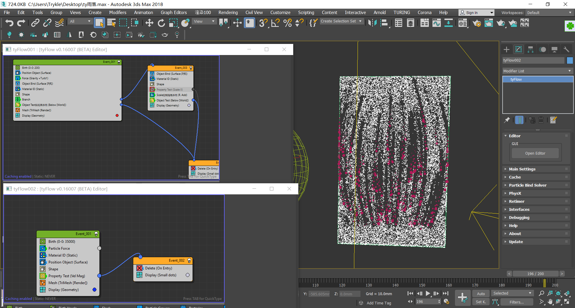Toggle Event_002 lightbulb in tyFlow002 editor
This screenshot has width=575, height=308.
click(x=189, y=260)
